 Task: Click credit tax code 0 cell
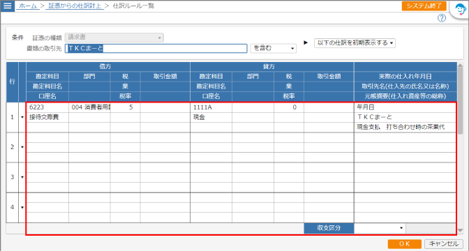[289, 107]
